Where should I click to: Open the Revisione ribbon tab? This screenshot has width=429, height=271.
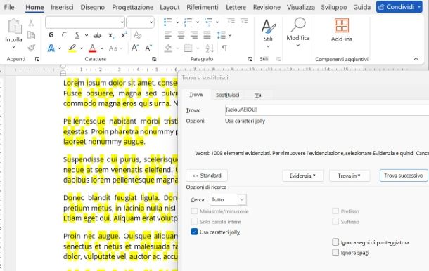coord(267,7)
